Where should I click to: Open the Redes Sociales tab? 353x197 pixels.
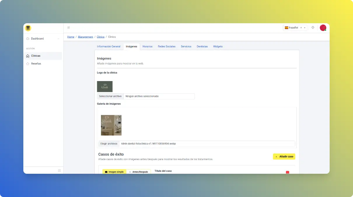(167, 46)
